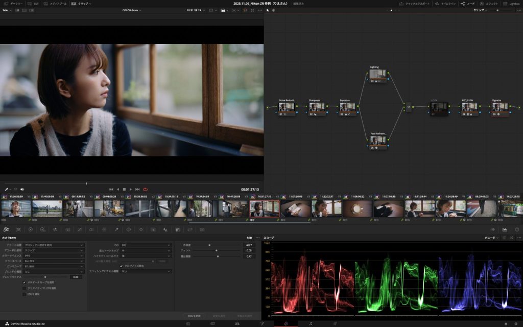Open the scopes palette icon

[x=505, y=230]
